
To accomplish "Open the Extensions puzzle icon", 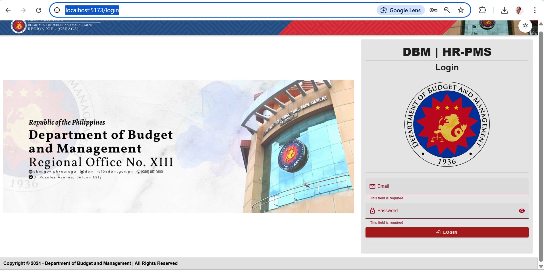I will (x=483, y=10).
